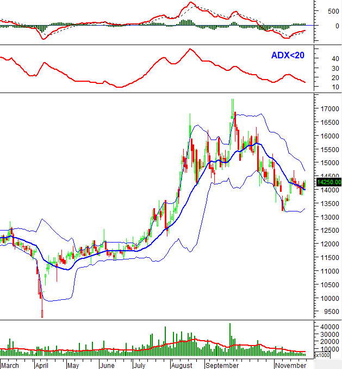
Task: Click the 15500 price axis label
Action: pyautogui.click(x=328, y=149)
